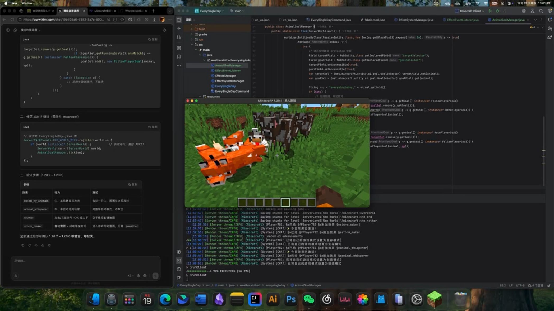This screenshot has width=554, height=311.
Task: Open Photoshop from the Dock
Action: [291, 299]
